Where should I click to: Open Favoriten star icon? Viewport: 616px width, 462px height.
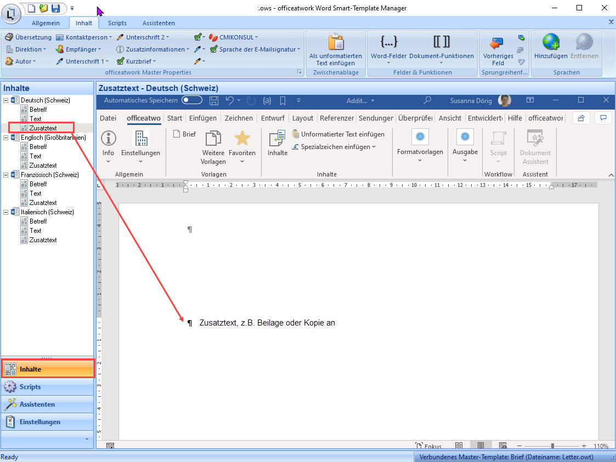point(242,138)
